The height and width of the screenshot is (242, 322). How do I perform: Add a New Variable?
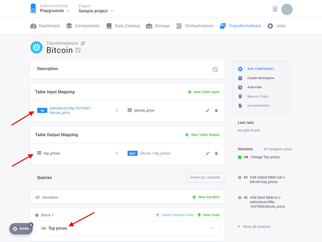pos(206,197)
